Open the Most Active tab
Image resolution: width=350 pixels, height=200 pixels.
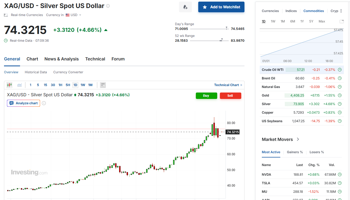tap(271, 152)
